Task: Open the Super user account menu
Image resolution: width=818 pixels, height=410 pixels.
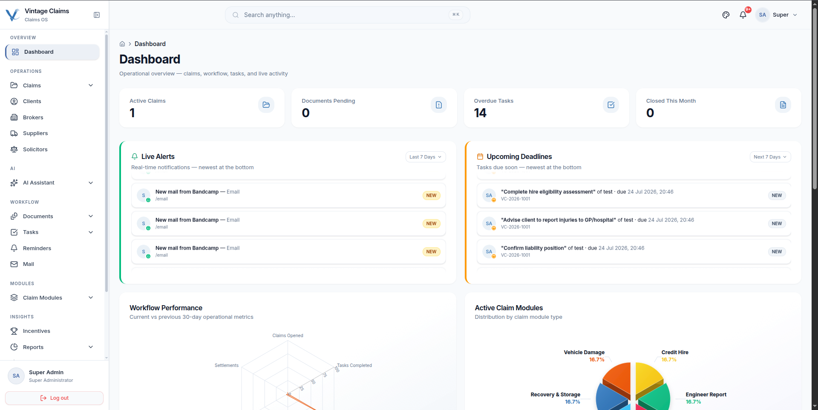Action: click(x=777, y=15)
